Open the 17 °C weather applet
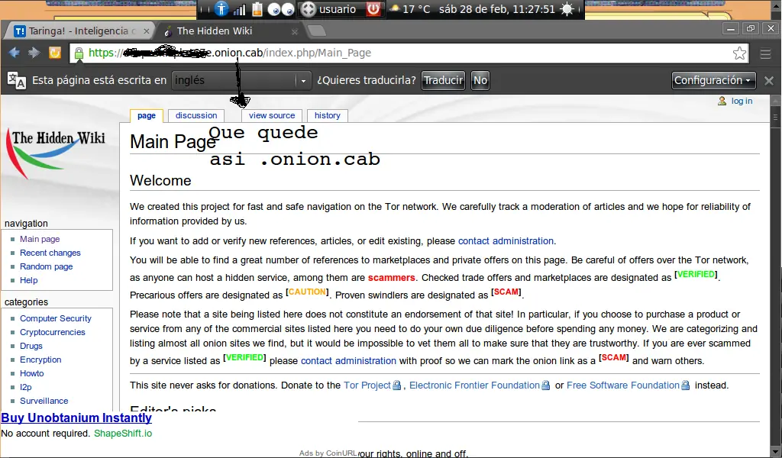 click(409, 9)
